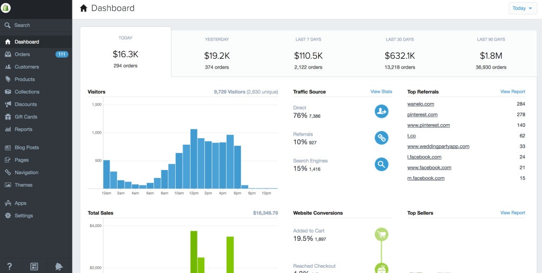Click the Shopify logo icon
542x273 pixels.
click(5, 8)
